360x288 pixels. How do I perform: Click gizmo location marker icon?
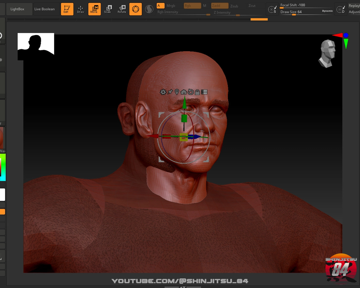tap(177, 92)
